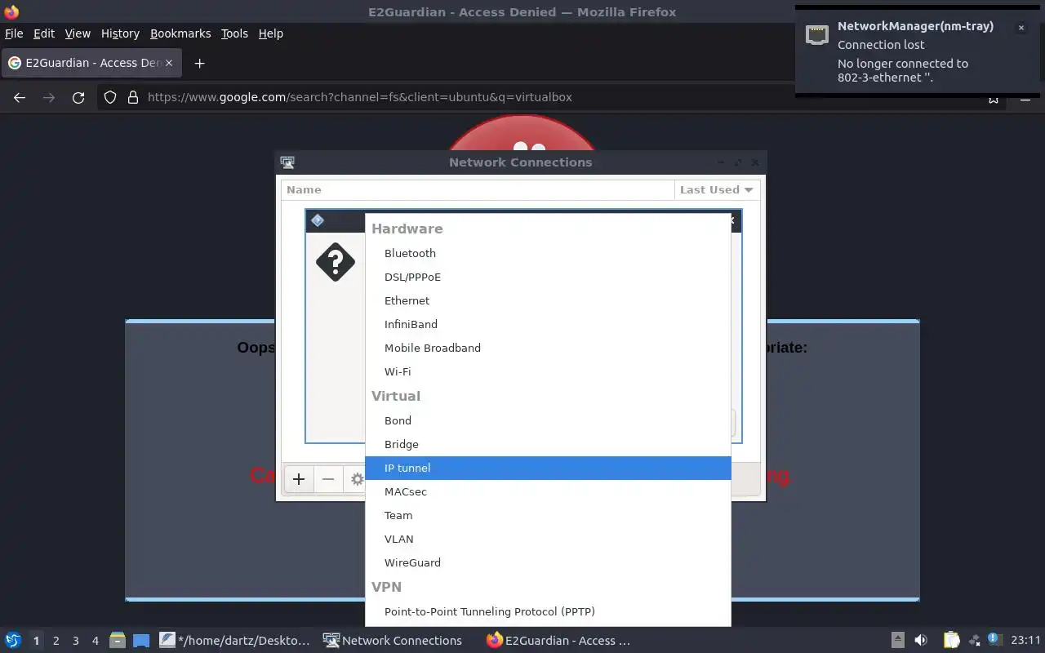Pick Team virtual connection
Viewport: 1045px width, 653px height.
point(548,515)
